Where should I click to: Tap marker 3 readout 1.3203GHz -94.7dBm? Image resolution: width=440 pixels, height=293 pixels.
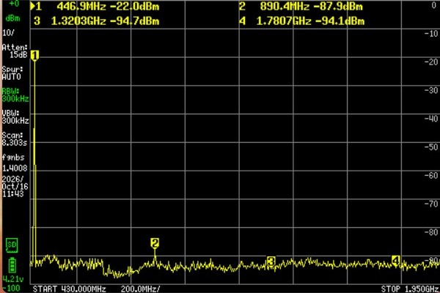click(x=97, y=21)
